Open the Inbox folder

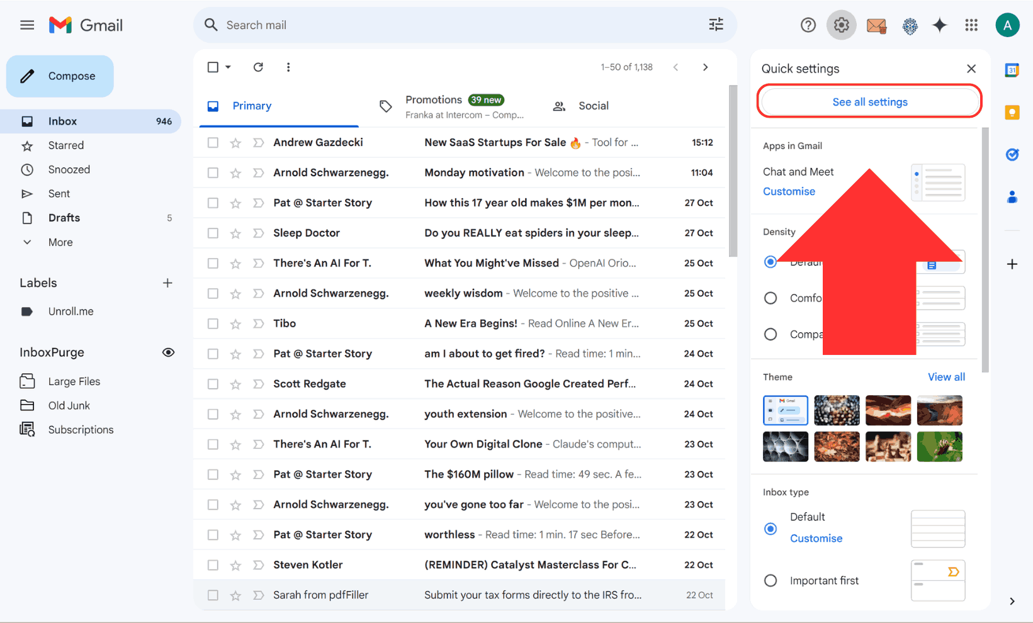click(91, 121)
